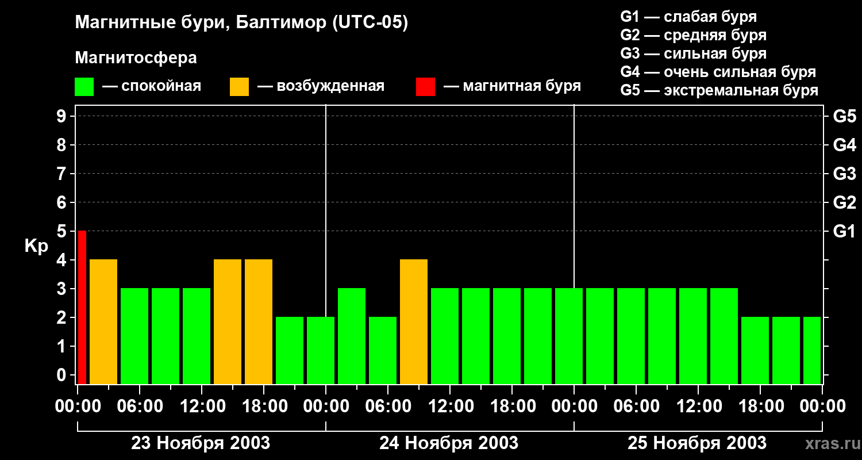862x460 pixels.
Task: Click the 'G5 — экстремальная буря' legend line
Action: [719, 90]
